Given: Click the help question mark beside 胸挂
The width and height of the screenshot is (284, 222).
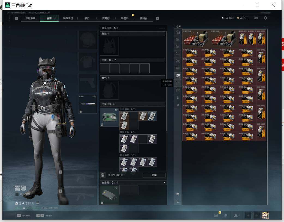Looking at the screenshot, I should 108,34.
